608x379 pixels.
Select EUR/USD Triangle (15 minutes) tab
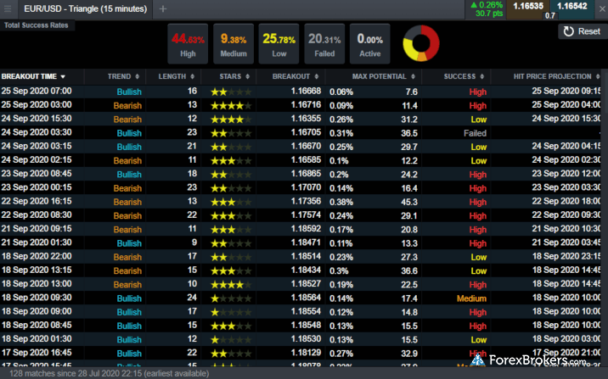point(85,8)
